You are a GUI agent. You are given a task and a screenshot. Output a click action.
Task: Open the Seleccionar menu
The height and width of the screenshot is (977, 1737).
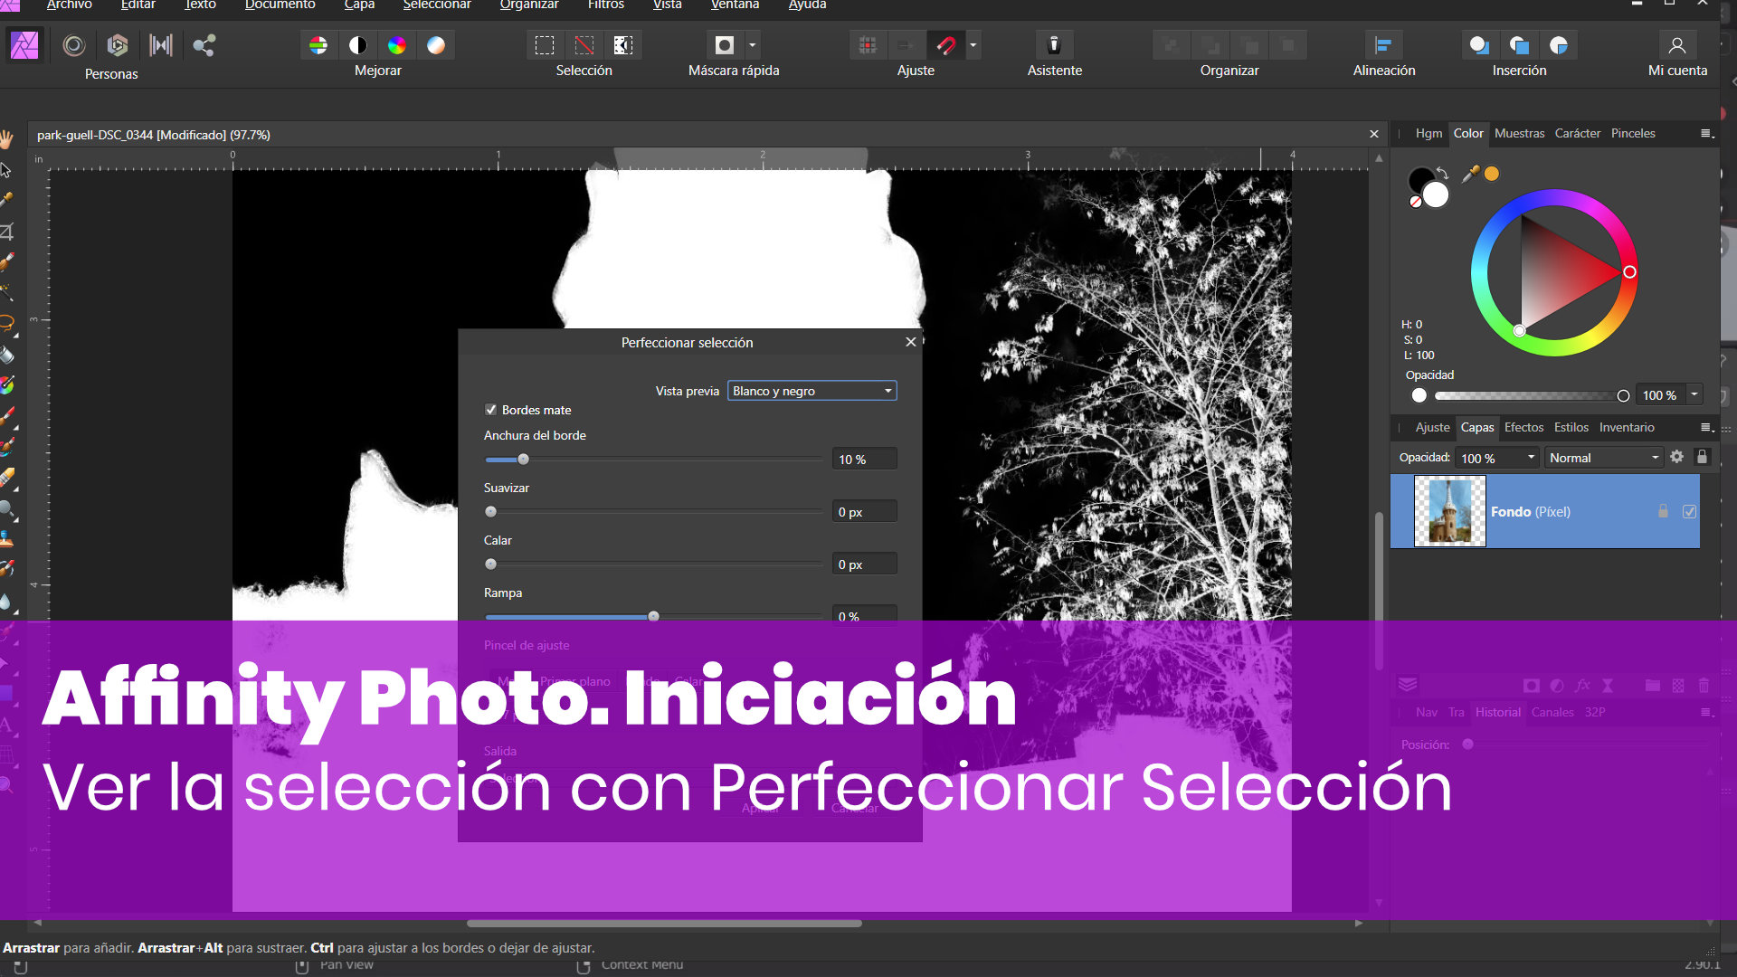pos(437,5)
